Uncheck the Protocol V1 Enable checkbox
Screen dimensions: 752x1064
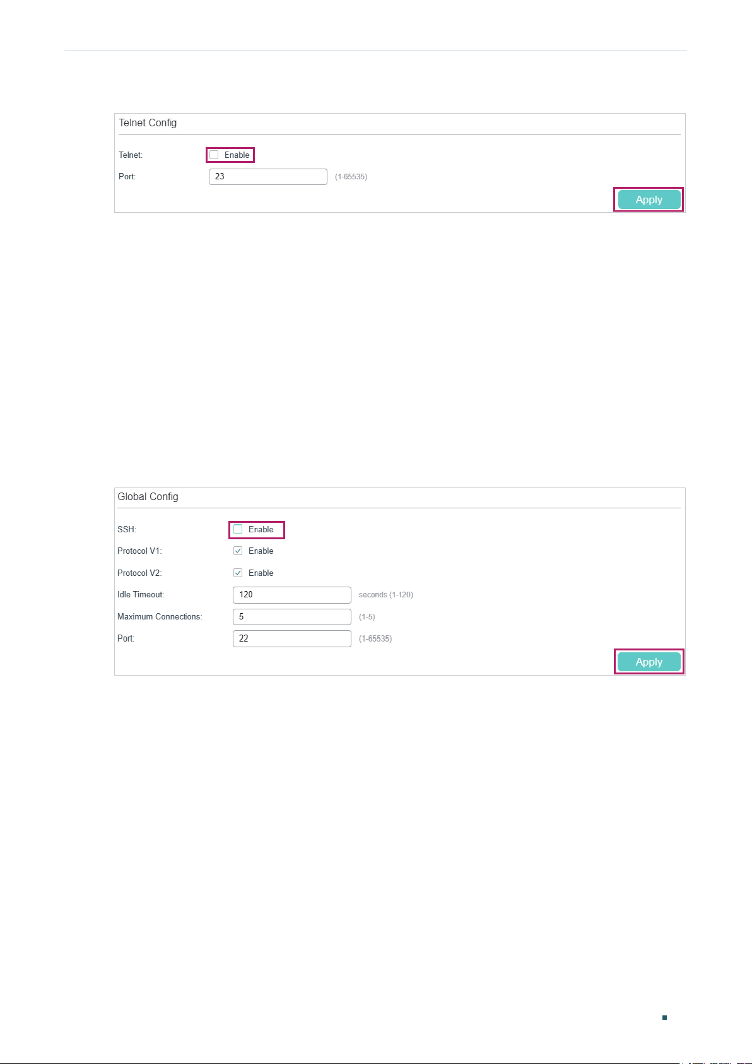click(238, 551)
